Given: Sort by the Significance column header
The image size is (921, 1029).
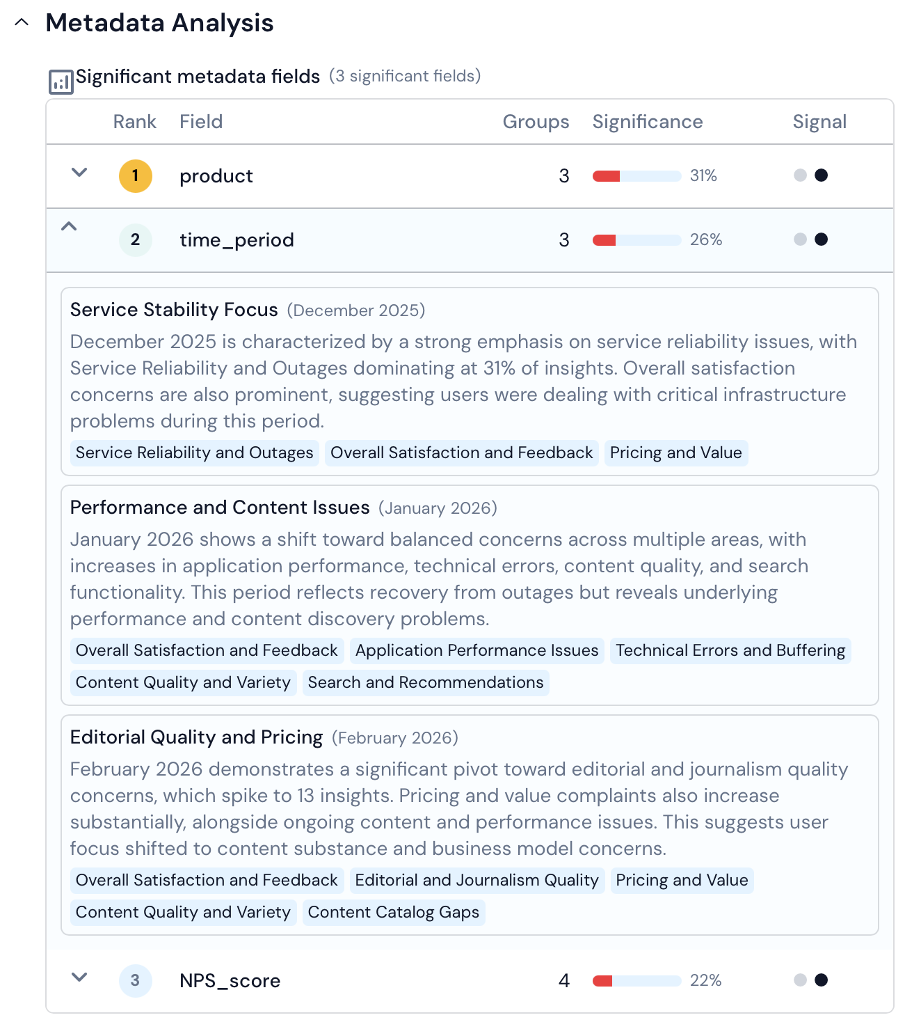Looking at the screenshot, I should [648, 122].
